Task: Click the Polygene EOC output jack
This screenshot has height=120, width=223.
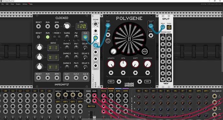Action: [x=151, y=35]
